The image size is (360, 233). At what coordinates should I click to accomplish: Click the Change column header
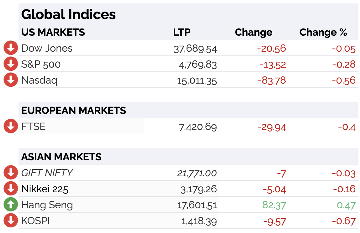click(x=254, y=33)
